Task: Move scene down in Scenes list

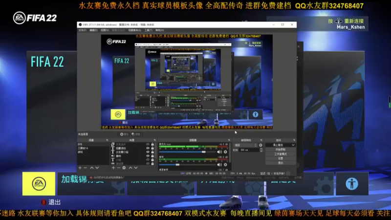Action: (x=97, y=168)
